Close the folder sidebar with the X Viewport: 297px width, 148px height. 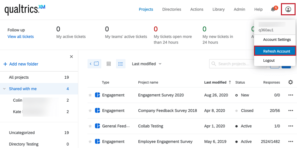pos(71,57)
